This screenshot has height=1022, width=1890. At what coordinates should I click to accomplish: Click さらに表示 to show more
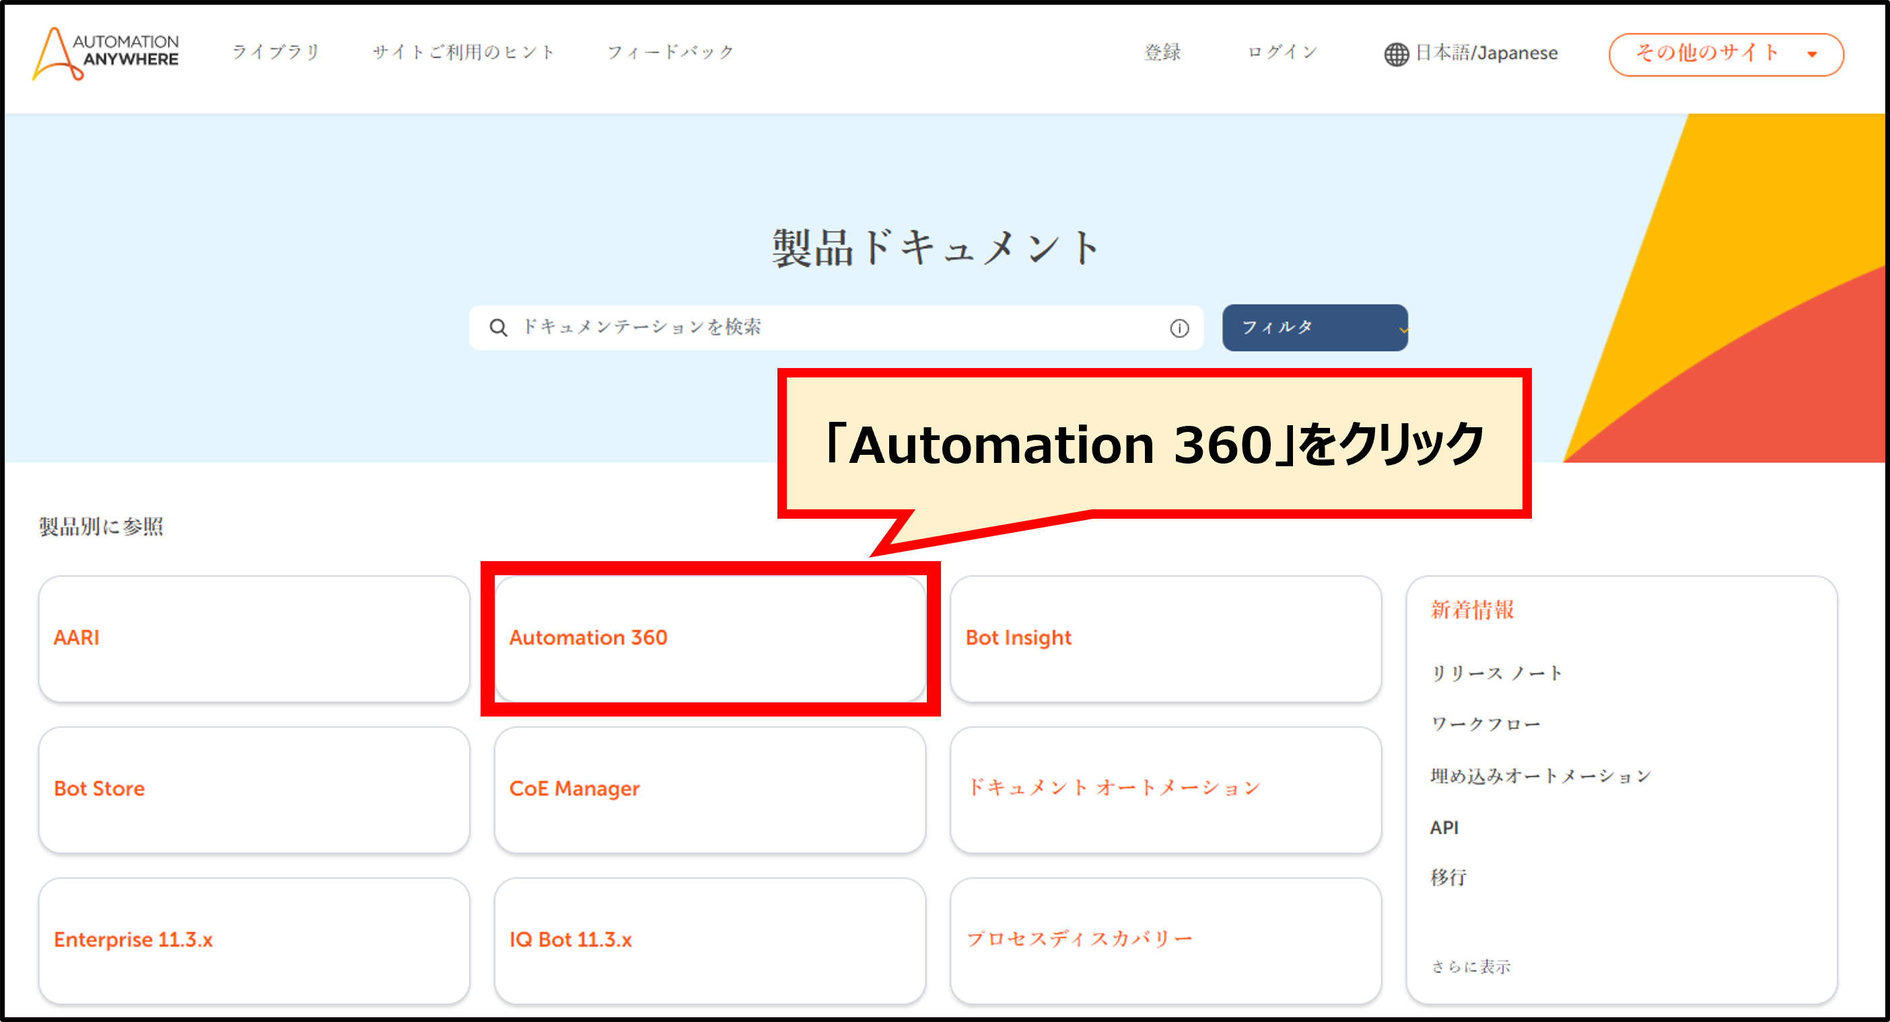point(1470,967)
